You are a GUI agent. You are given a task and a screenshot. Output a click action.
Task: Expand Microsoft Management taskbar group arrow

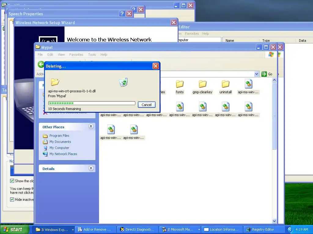(x=199, y=230)
